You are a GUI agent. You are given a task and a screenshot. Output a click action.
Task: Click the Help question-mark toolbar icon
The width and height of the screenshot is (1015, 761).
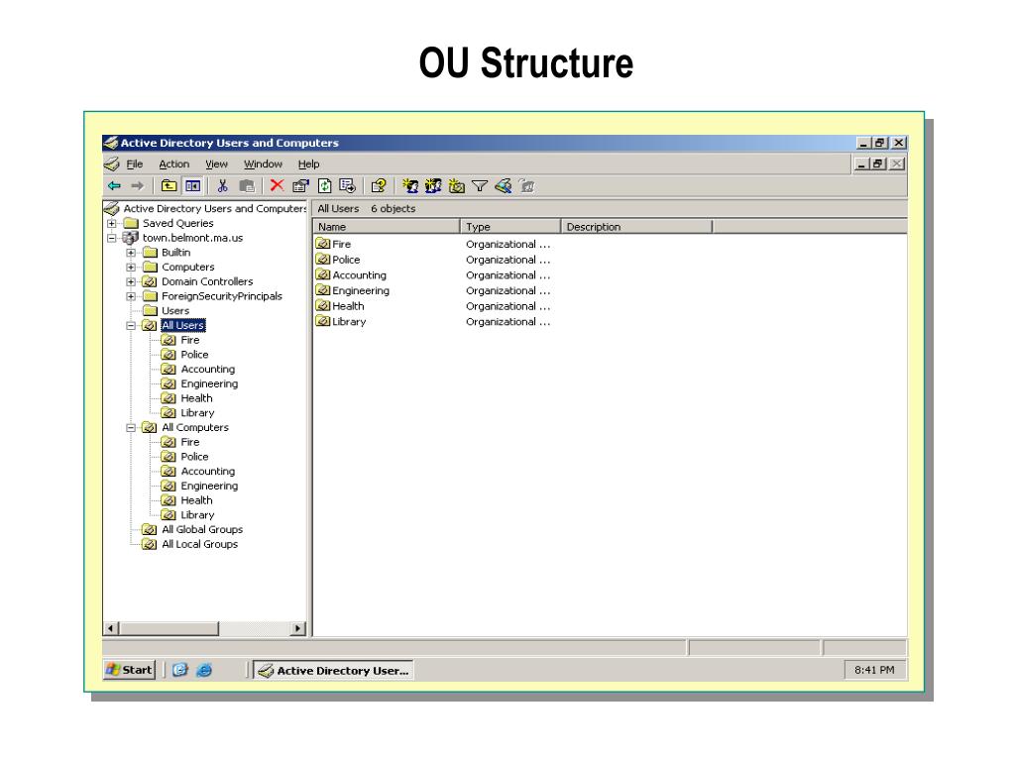click(379, 186)
